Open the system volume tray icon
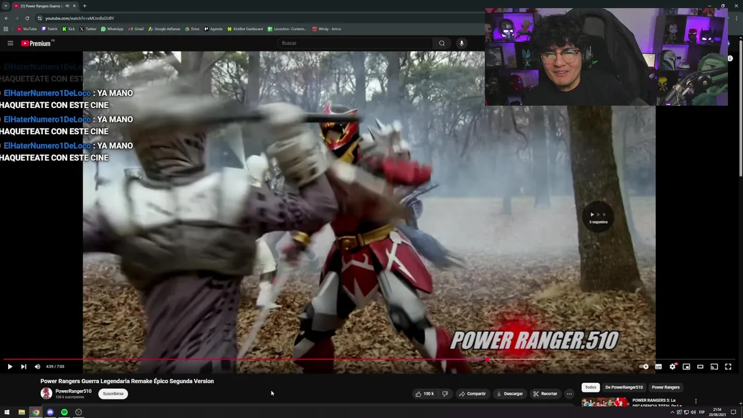Image resolution: width=743 pixels, height=418 pixels. pyautogui.click(x=693, y=412)
